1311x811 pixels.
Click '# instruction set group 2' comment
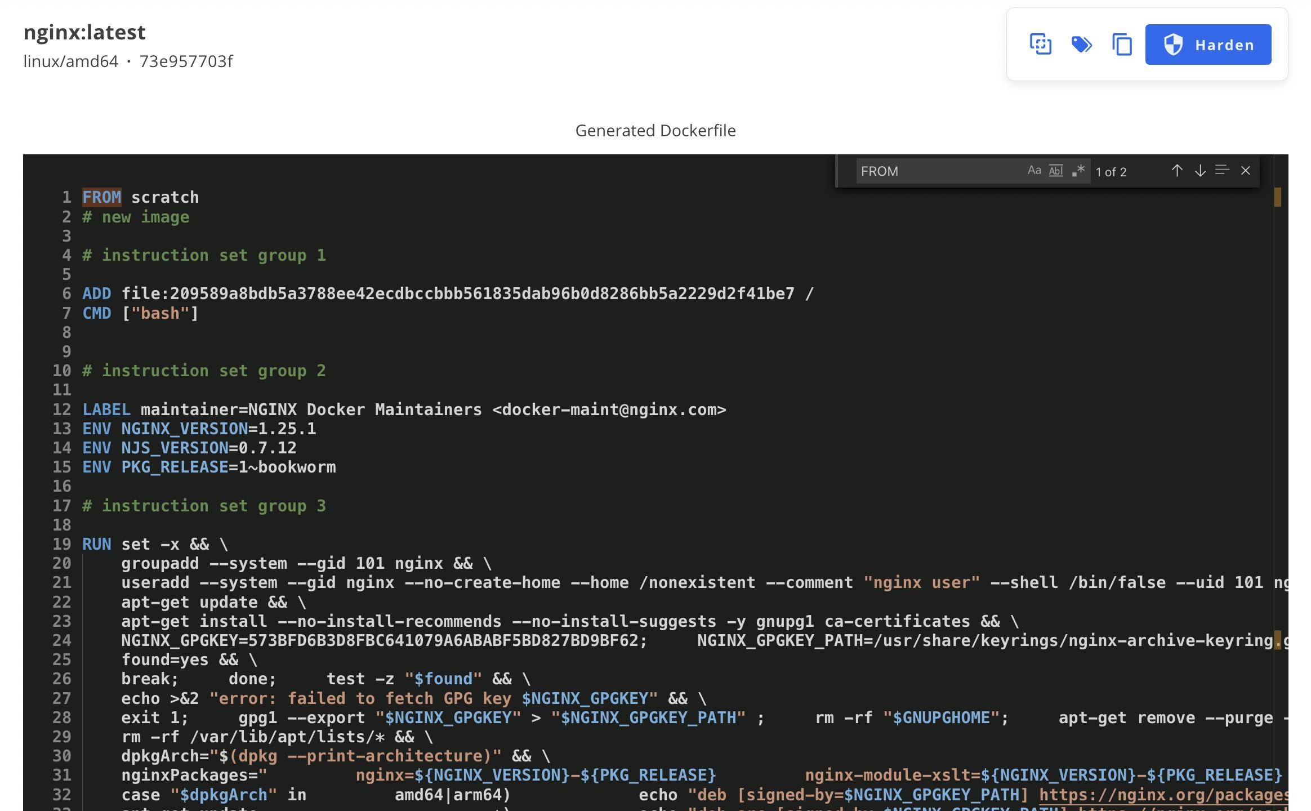click(204, 371)
